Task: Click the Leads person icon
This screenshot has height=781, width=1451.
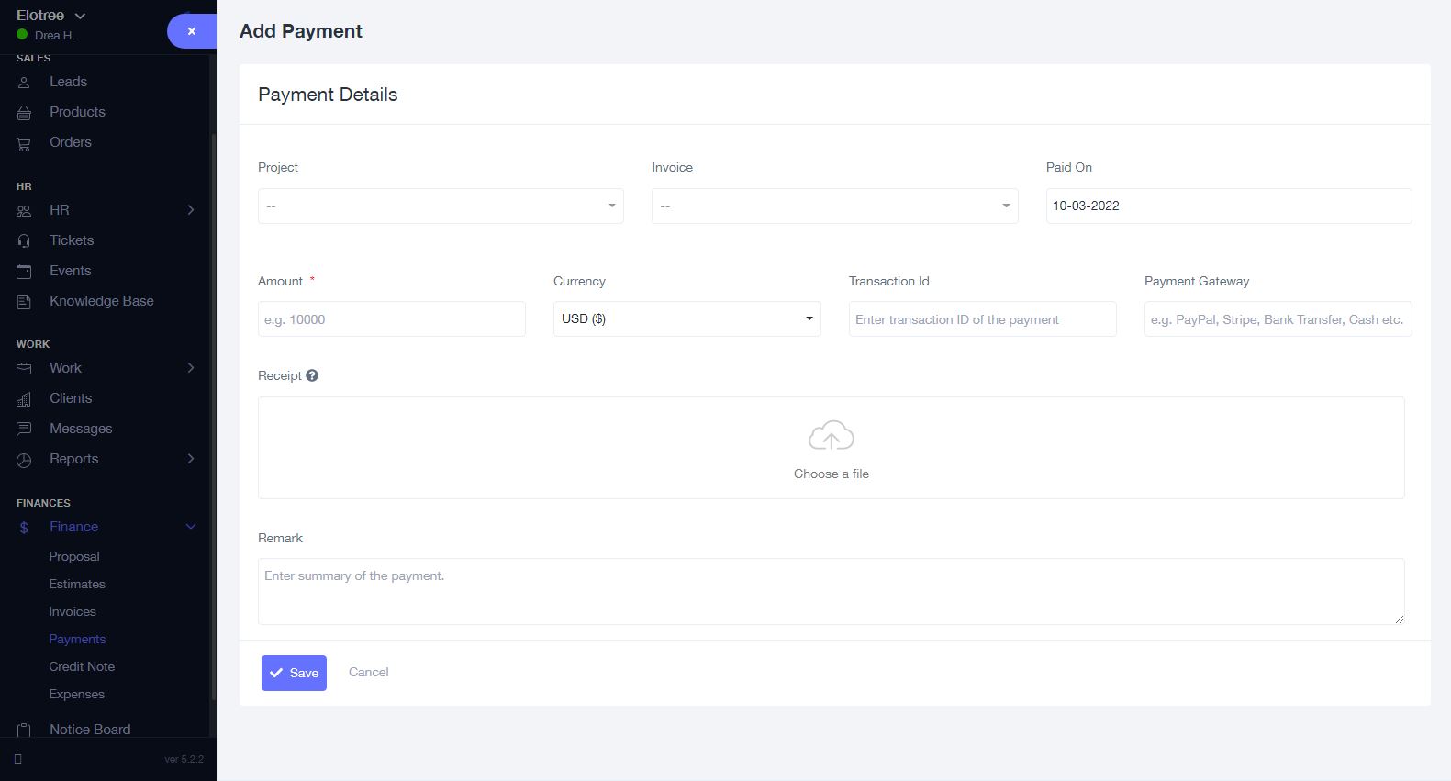Action: coord(24,83)
